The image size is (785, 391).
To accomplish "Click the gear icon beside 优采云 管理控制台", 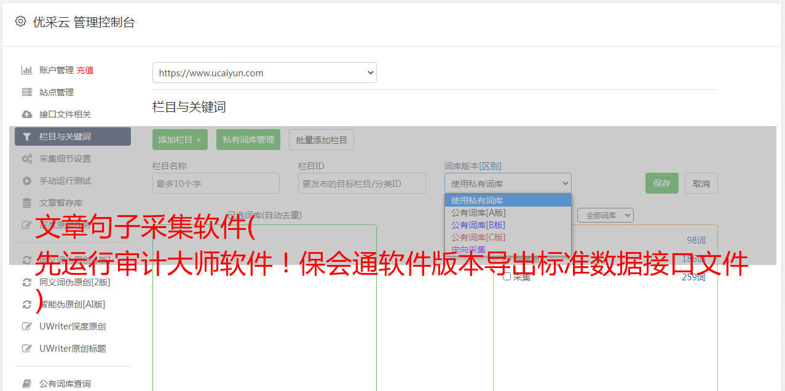I will 20,22.
